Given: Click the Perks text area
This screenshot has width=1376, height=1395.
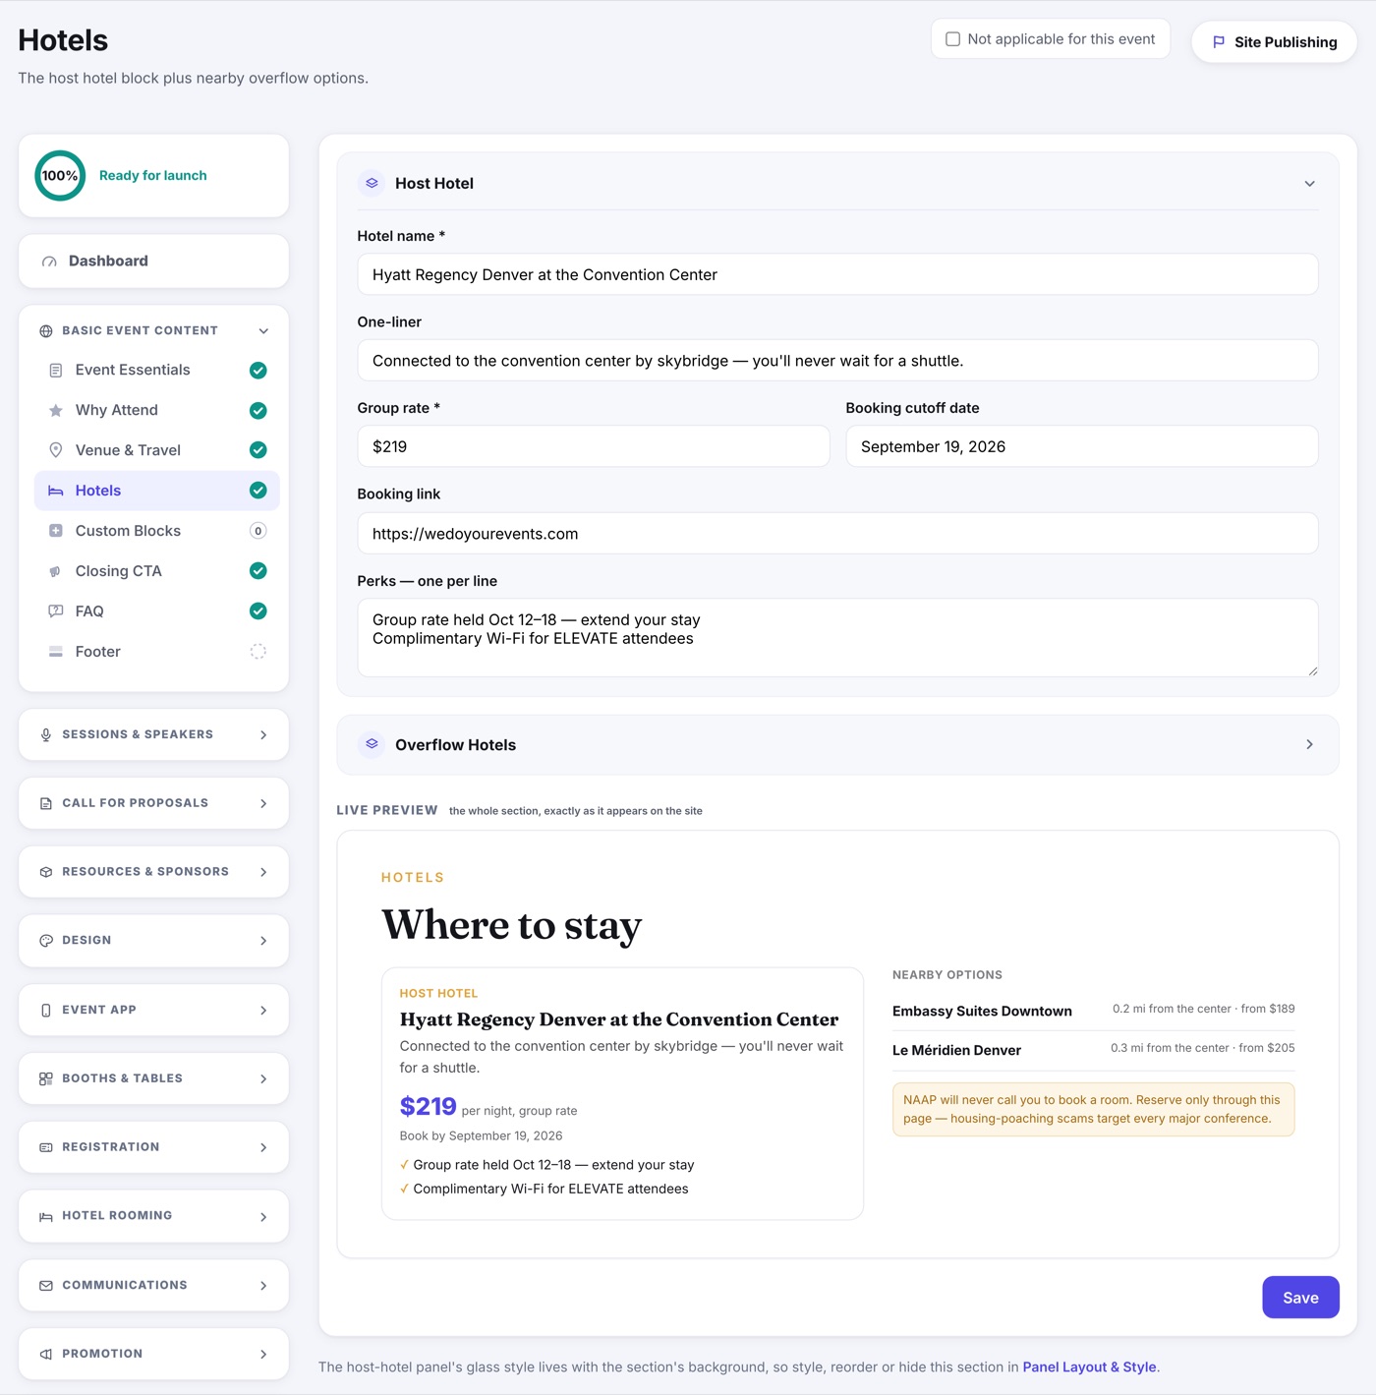Looking at the screenshot, I should [x=837, y=638].
